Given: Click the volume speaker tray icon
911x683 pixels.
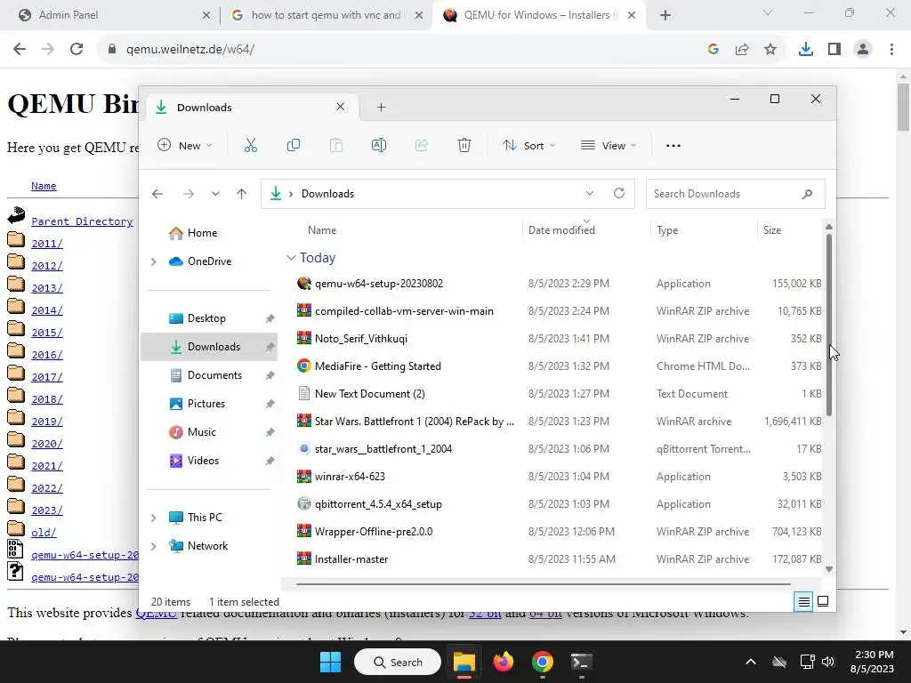Looking at the screenshot, I should point(828,662).
